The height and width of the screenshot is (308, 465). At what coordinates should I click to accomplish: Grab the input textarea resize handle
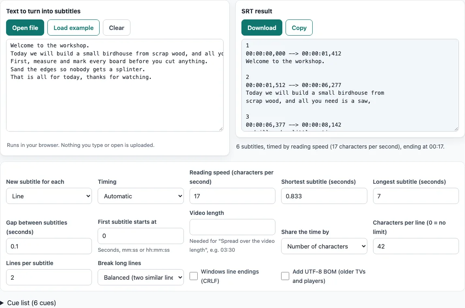[221, 129]
